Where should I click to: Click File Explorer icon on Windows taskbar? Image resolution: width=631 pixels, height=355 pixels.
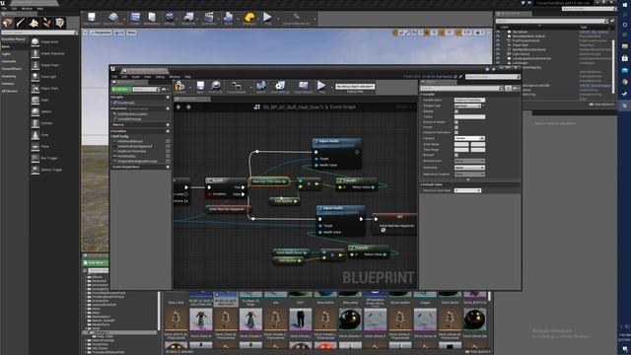coord(624,46)
